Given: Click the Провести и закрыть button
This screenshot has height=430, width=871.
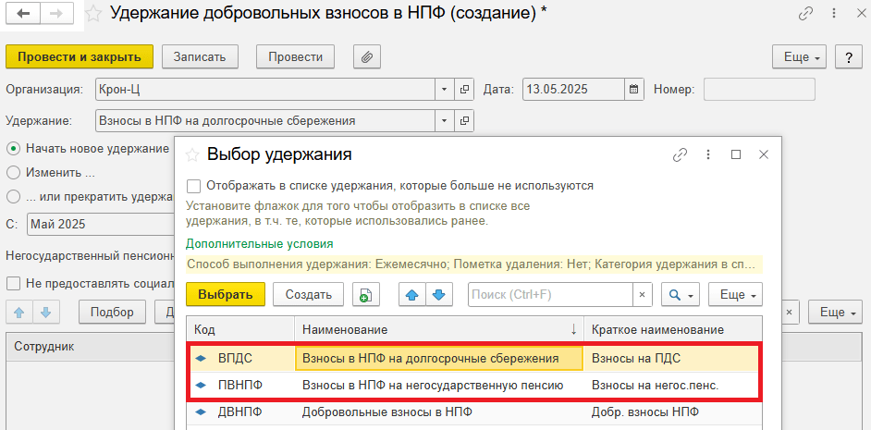Looking at the screenshot, I should pos(79,56).
